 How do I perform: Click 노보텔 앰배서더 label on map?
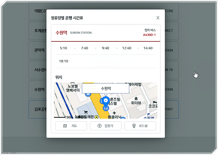(73, 88)
